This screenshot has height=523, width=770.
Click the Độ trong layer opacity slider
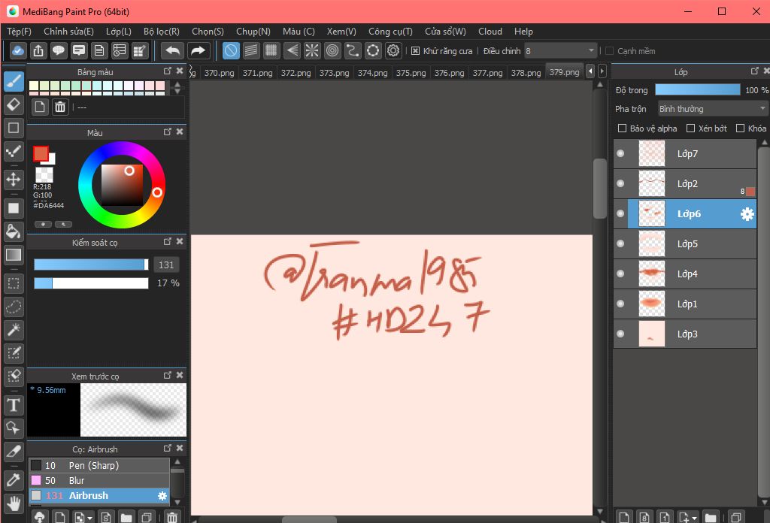(x=697, y=89)
